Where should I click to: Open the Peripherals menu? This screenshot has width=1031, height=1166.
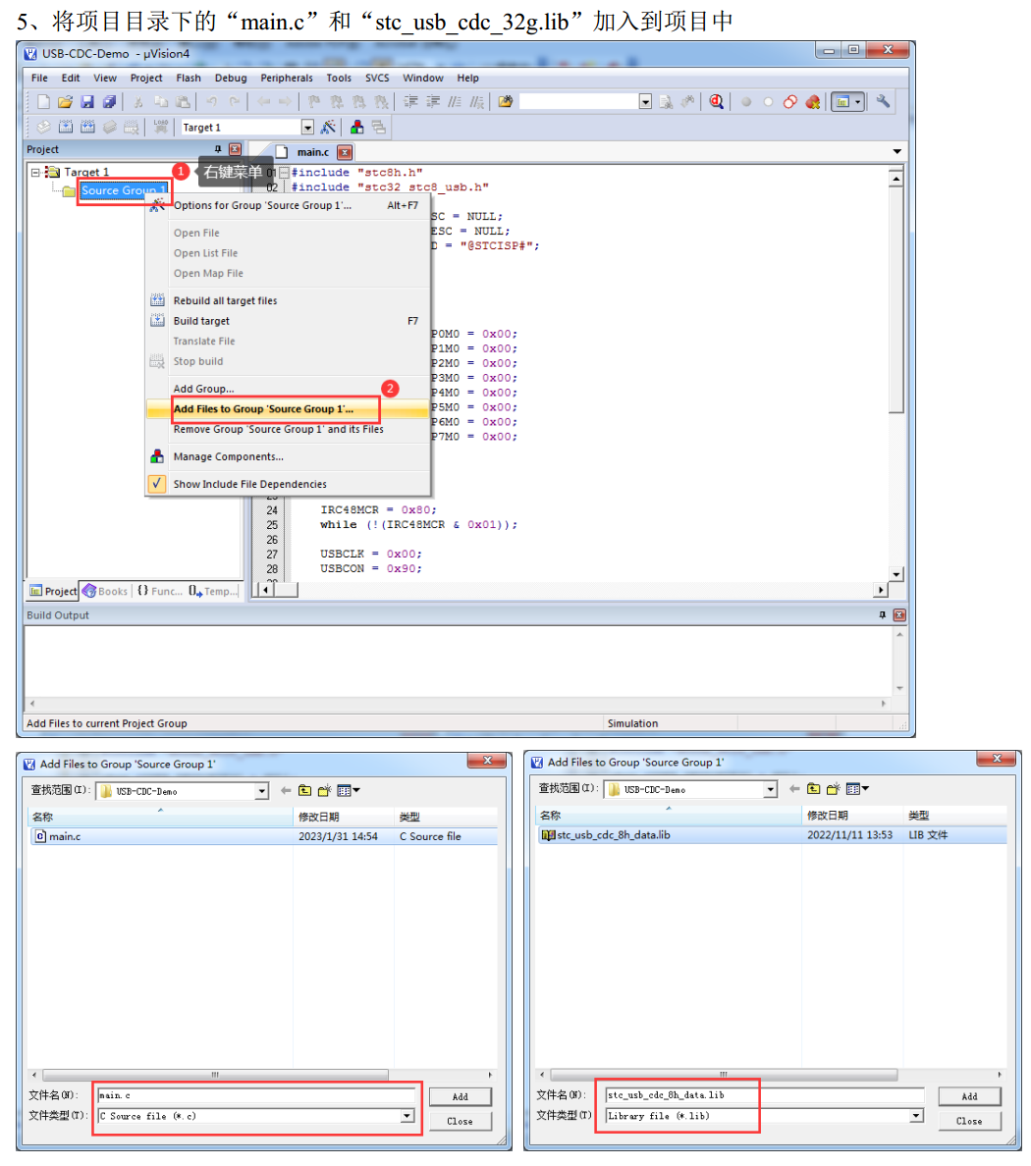click(287, 79)
